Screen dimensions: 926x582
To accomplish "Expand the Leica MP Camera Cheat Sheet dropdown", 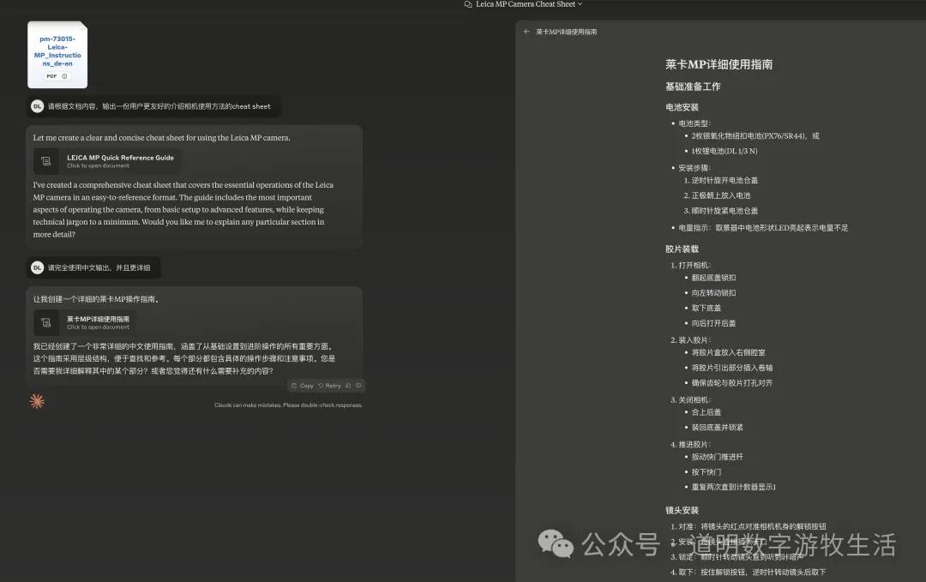I will pos(580,4).
